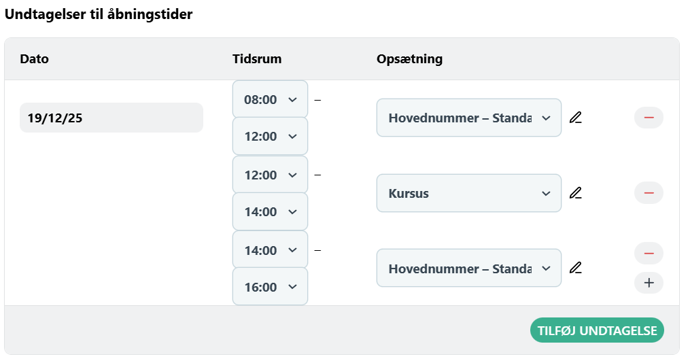This screenshot has width=690, height=363.
Task: Click the Opsætning column header
Action: 409,59
